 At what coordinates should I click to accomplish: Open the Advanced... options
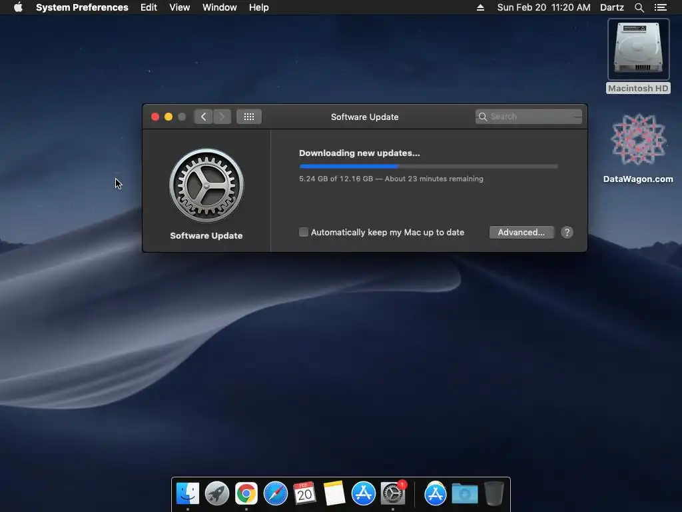coord(521,233)
